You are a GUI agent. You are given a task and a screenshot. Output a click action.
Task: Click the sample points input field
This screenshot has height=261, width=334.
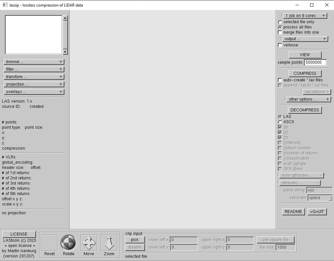[315, 62]
